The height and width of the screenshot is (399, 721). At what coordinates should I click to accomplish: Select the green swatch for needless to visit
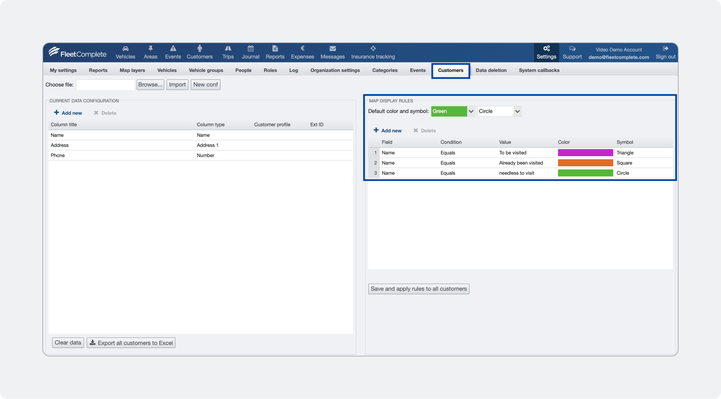click(585, 173)
